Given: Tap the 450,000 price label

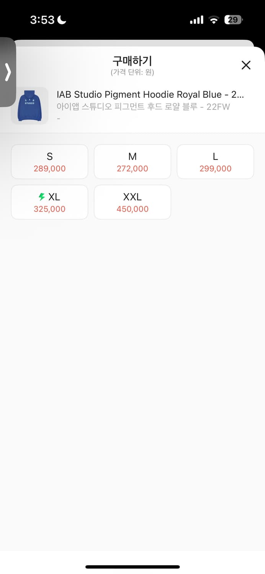Looking at the screenshot, I should [x=132, y=209].
